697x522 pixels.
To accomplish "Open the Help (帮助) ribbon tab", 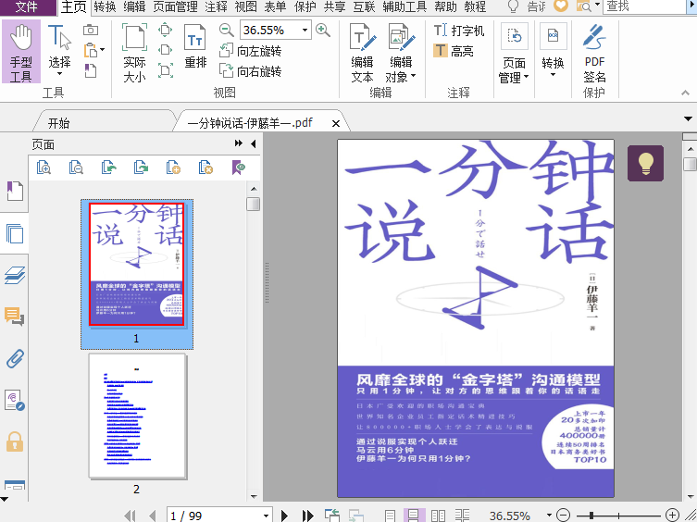I will point(445,6).
